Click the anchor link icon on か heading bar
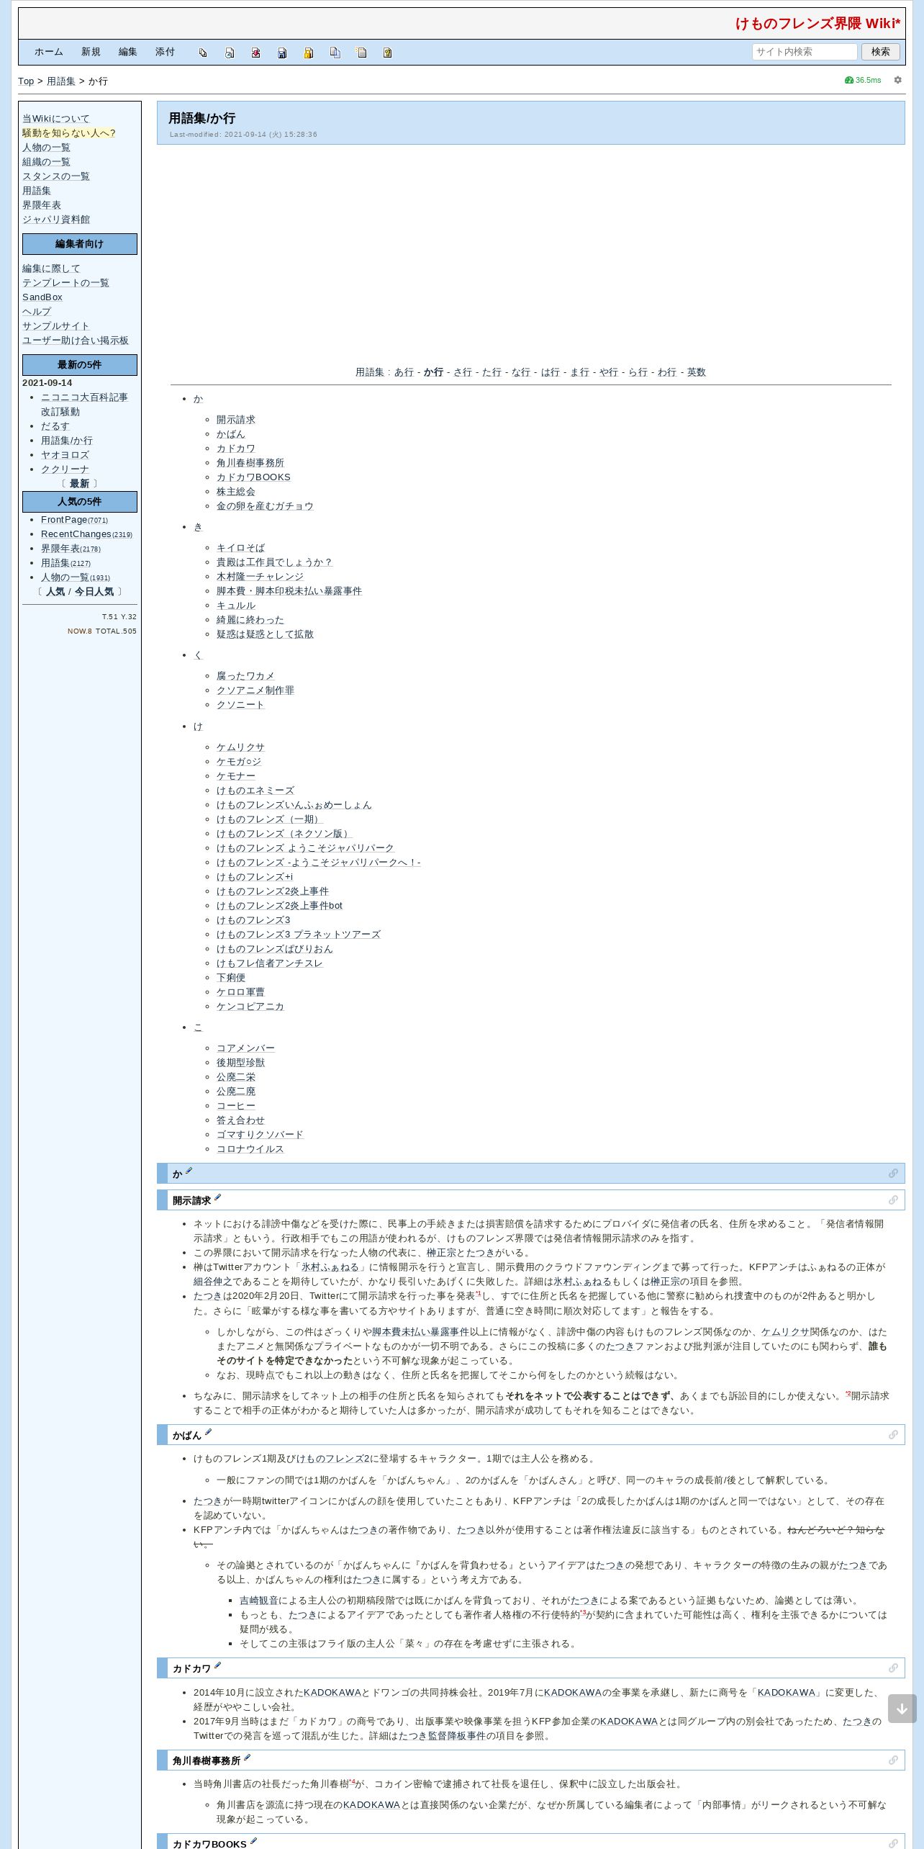Image resolution: width=924 pixels, height=1849 pixels. pyautogui.click(x=893, y=1174)
